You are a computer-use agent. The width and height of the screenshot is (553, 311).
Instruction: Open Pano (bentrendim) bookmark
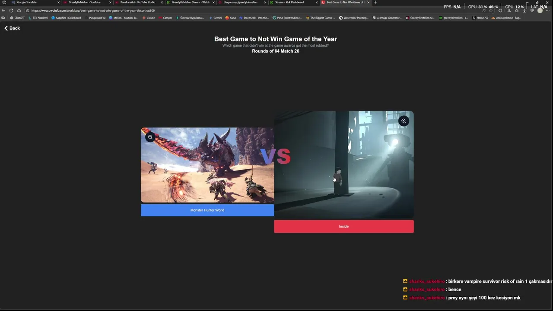coord(287,18)
